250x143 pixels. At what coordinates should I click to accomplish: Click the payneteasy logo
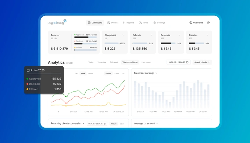[57, 22]
